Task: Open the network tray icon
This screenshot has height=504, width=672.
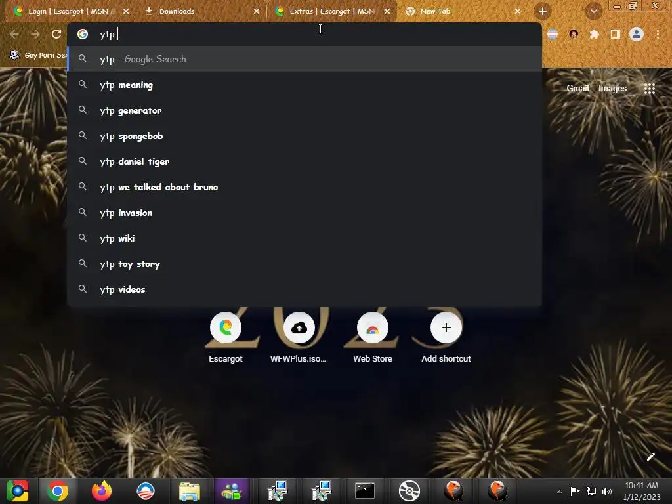Action: (x=591, y=491)
